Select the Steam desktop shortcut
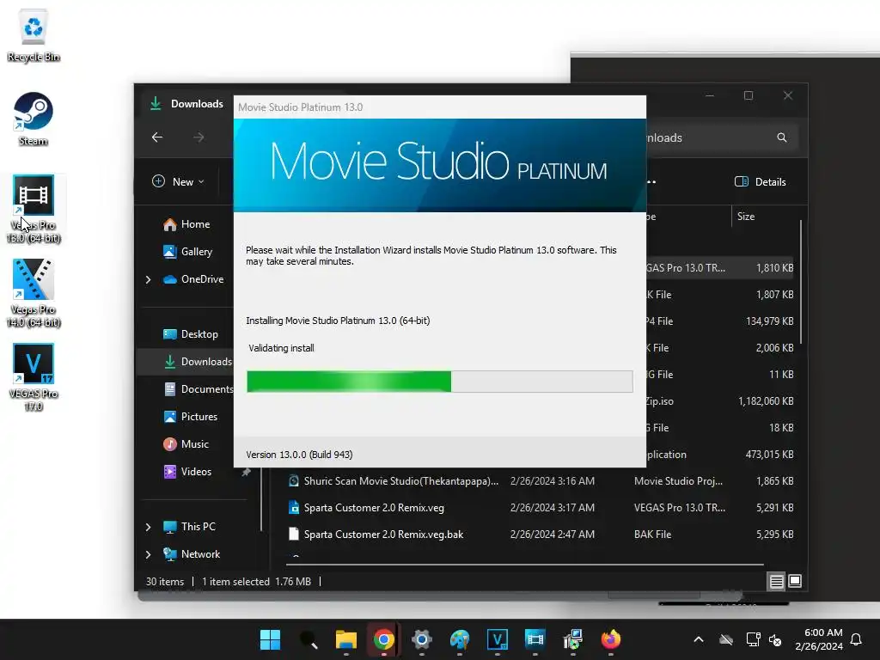Screen dimensions: 880x660 (34, 119)
